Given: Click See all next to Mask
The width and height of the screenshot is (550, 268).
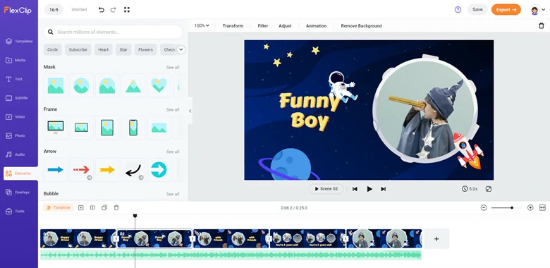Looking at the screenshot, I should point(173,67).
